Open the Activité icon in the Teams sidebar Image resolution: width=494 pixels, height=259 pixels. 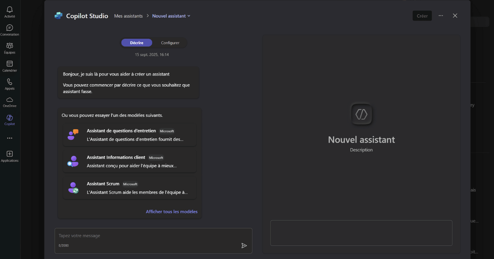tap(9, 9)
